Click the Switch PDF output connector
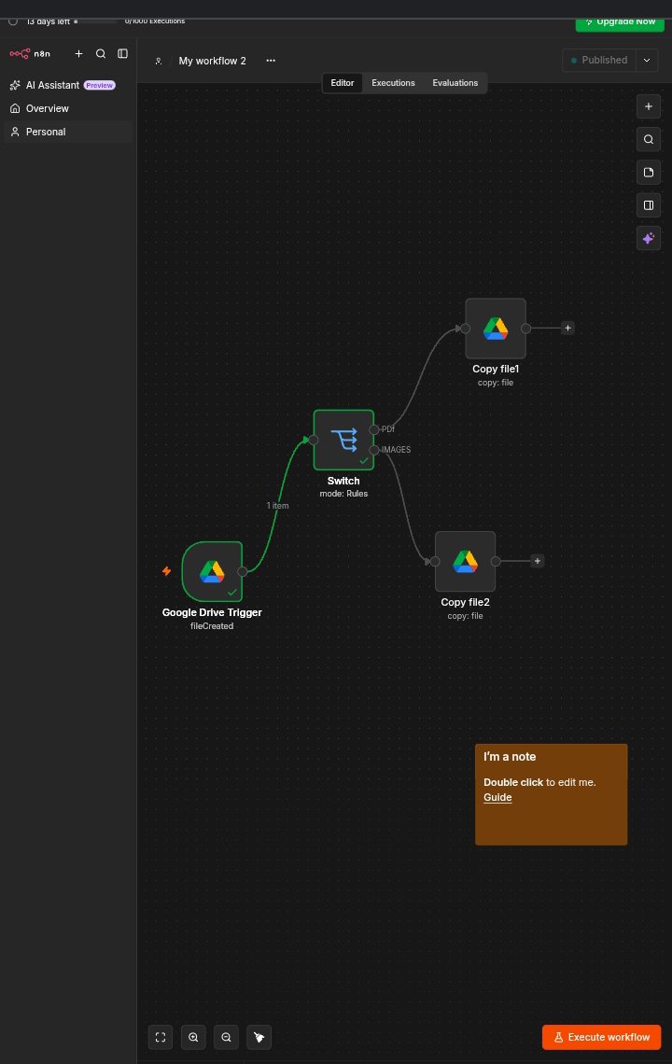Screen dimensions: 672x1064 pos(374,429)
